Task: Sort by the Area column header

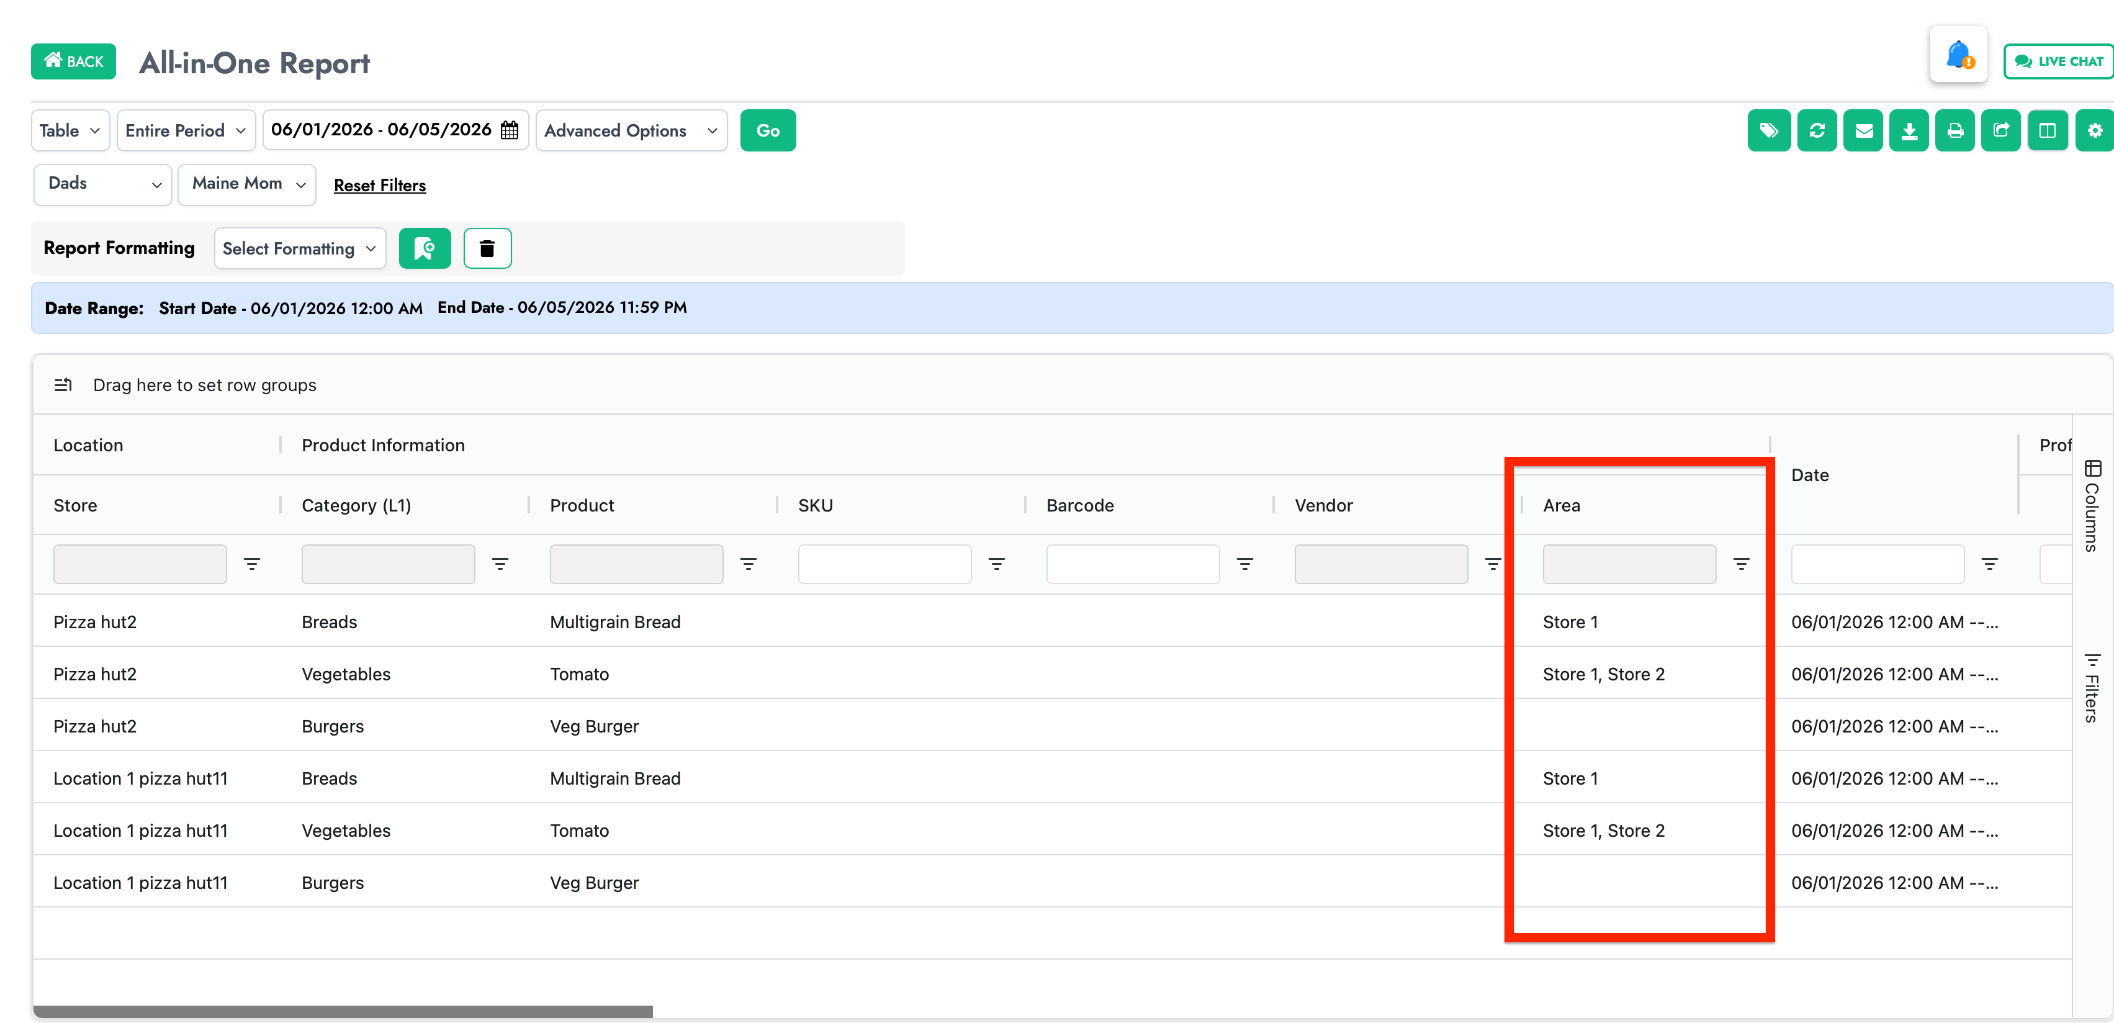Action: [1562, 506]
